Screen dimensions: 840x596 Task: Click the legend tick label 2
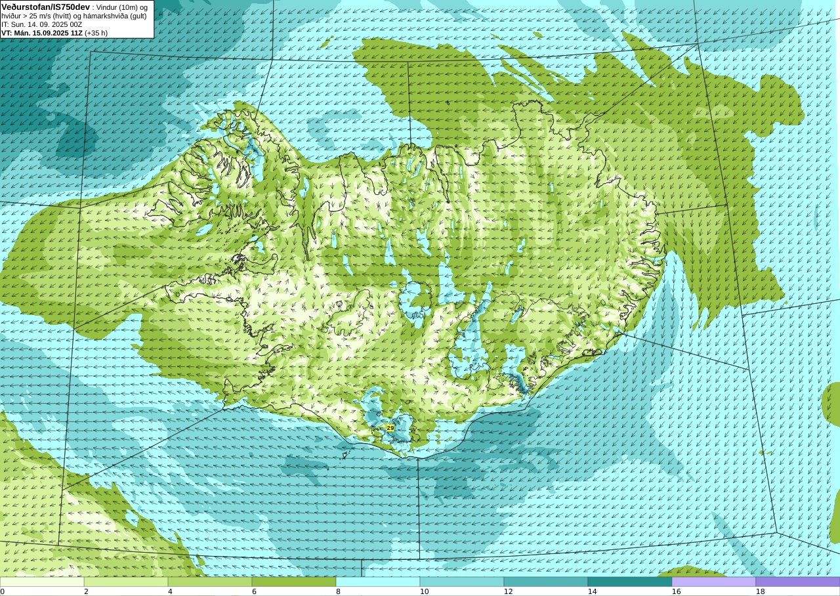pyautogui.click(x=86, y=591)
